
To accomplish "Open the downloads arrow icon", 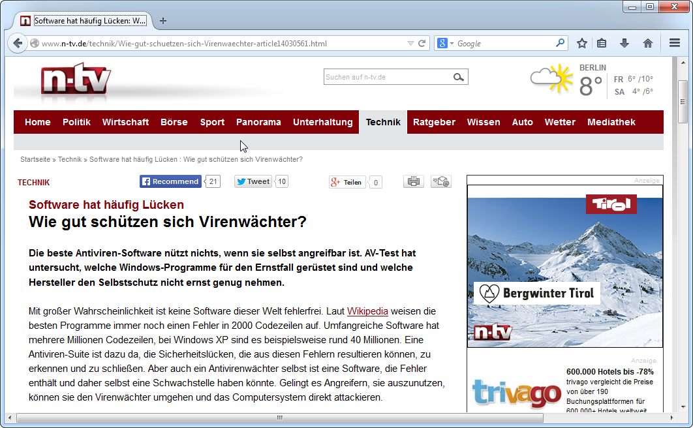I will coord(624,43).
